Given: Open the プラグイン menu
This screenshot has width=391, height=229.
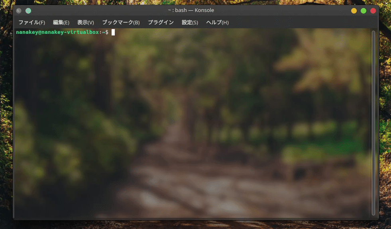Looking at the screenshot, I should click(161, 22).
